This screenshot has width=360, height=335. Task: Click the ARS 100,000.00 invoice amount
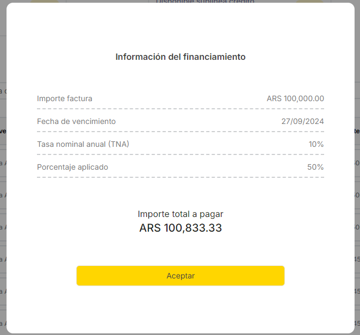point(295,98)
